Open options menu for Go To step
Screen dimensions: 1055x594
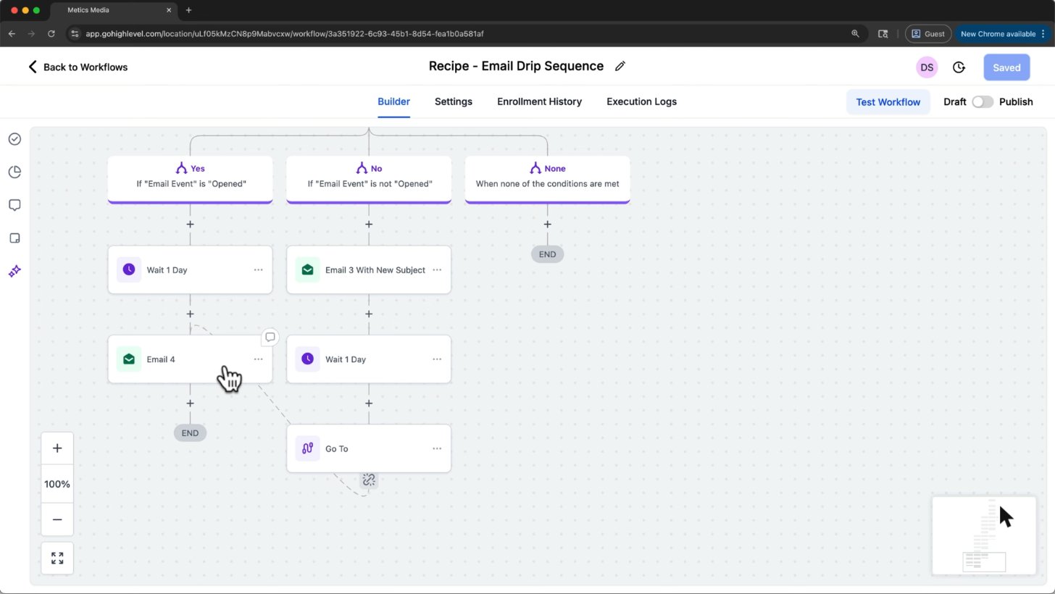coord(437,448)
